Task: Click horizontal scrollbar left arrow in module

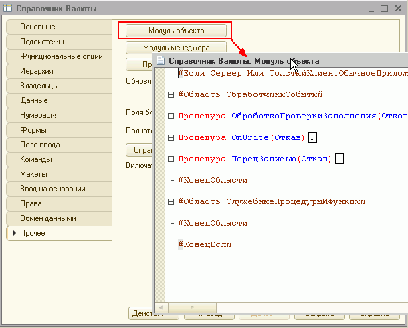Action: [161, 308]
